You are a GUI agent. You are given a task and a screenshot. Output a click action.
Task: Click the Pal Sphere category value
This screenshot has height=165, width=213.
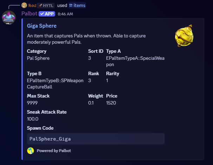[x=38, y=58]
